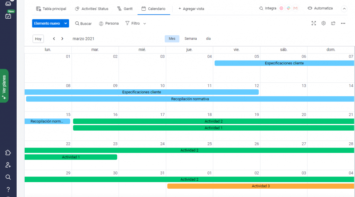355x197 pixels.
Task: Open My Work icon with New badge
Action: click(x=8, y=16)
